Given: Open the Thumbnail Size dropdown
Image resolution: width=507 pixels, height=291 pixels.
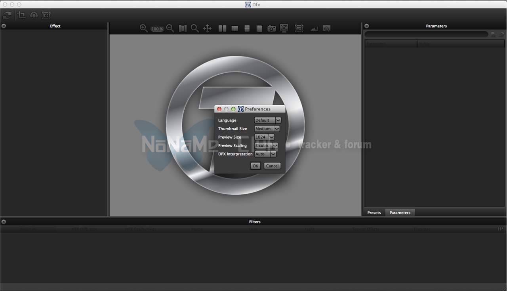Looking at the screenshot, I should point(267,129).
